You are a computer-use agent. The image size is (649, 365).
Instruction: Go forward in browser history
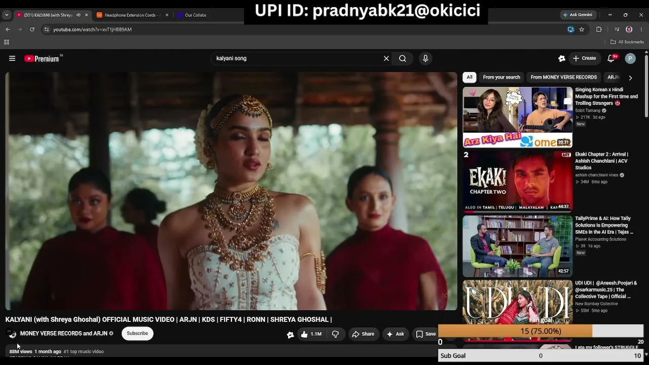coord(20,29)
